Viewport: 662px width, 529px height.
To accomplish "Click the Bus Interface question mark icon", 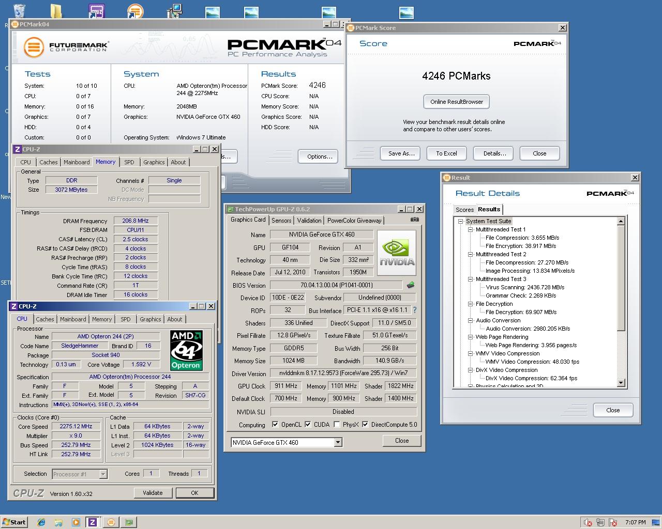I will (x=414, y=310).
